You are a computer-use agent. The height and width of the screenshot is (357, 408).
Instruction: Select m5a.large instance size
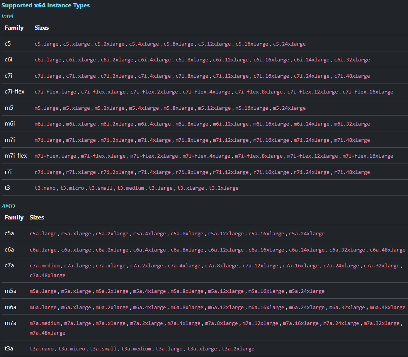coord(43,291)
